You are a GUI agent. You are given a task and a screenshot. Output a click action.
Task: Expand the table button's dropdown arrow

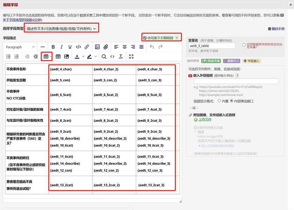(x=51, y=57)
